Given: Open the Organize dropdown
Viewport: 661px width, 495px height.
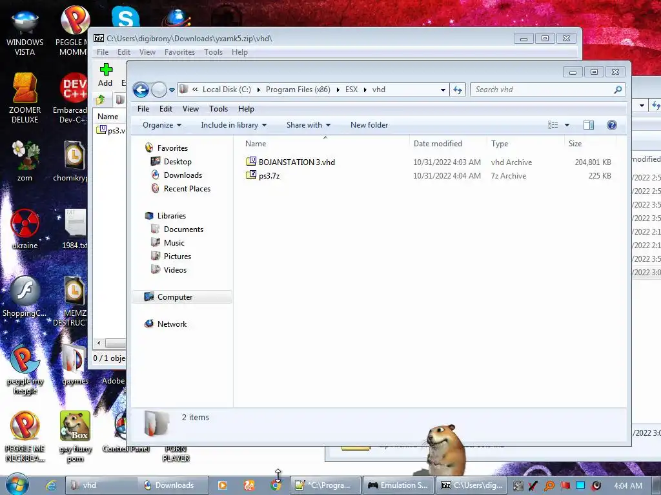Looking at the screenshot, I should pyautogui.click(x=162, y=125).
